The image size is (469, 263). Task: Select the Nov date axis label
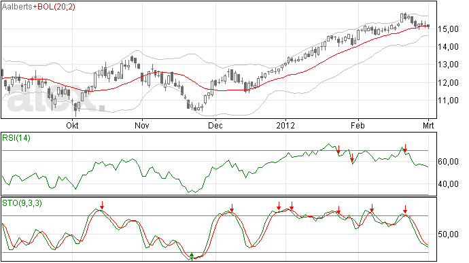[142, 125]
